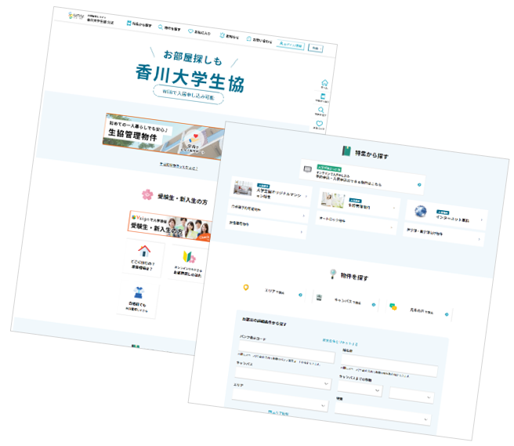Click the magnifier icon in right side rail
This screenshot has height=446, width=514.
pos(321,111)
